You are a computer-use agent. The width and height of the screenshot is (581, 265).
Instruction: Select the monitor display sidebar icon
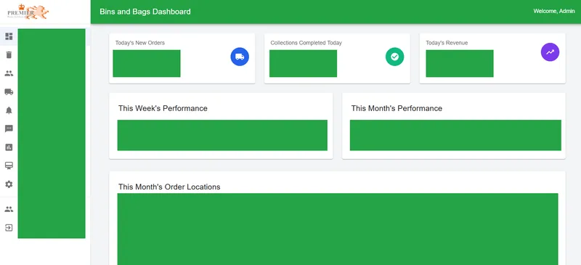tap(9, 166)
